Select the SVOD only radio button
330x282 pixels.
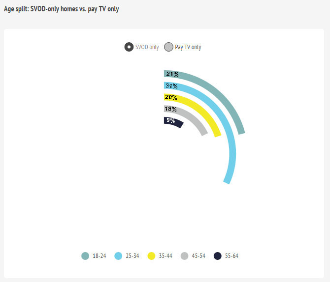click(x=129, y=47)
